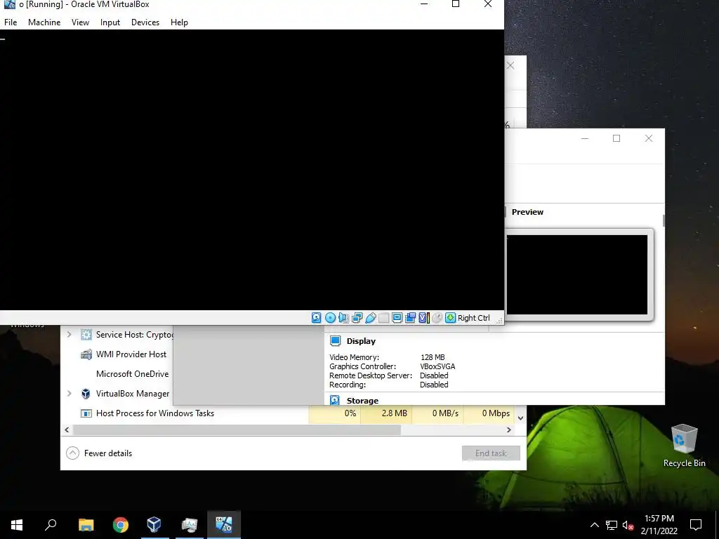This screenshot has height=539, width=719.
Task: Click the network tray icon
Action: pos(612,525)
